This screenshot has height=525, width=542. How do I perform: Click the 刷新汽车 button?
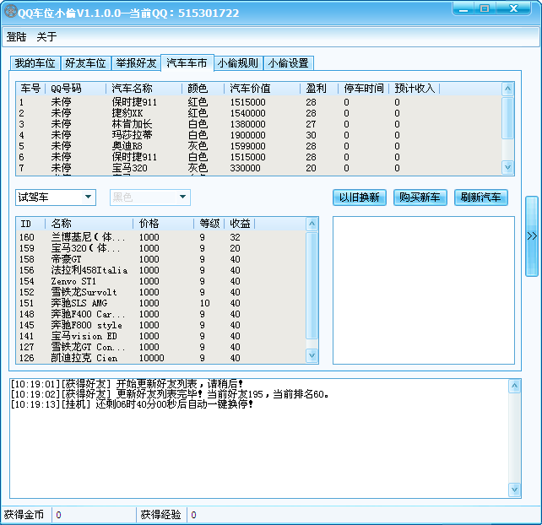(x=481, y=198)
